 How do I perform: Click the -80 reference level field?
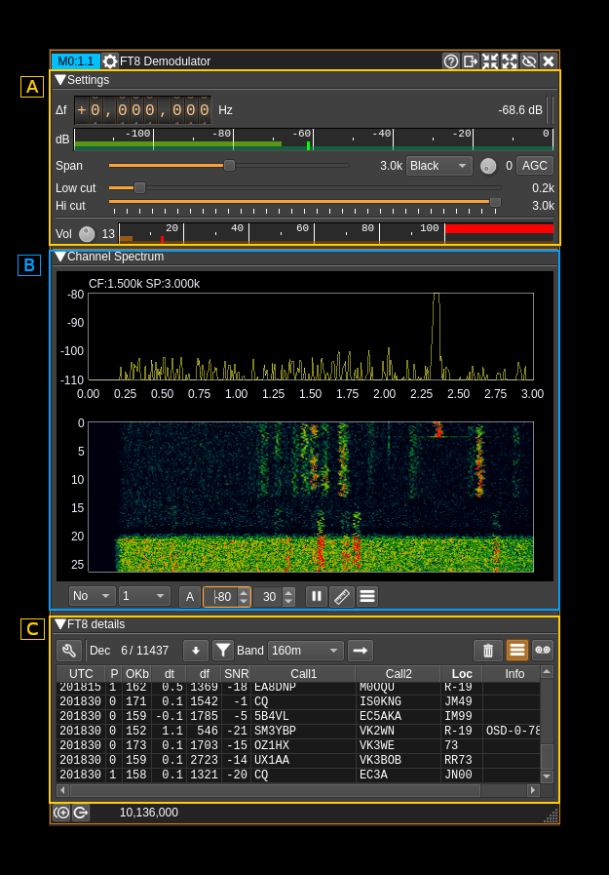[220, 597]
